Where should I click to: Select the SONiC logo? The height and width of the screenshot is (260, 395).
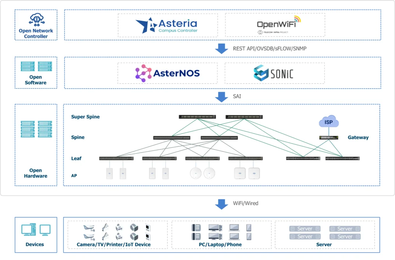tap(273, 73)
